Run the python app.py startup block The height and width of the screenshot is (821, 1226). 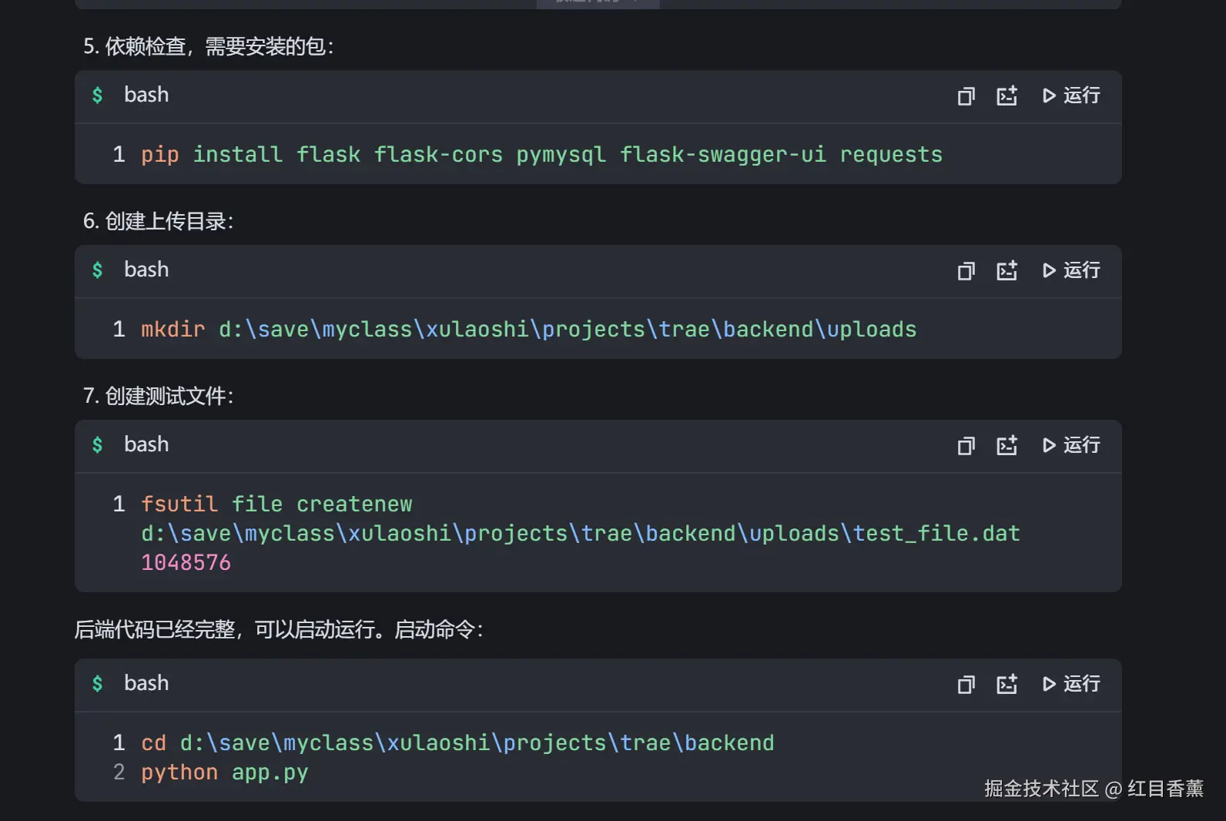[1071, 684]
